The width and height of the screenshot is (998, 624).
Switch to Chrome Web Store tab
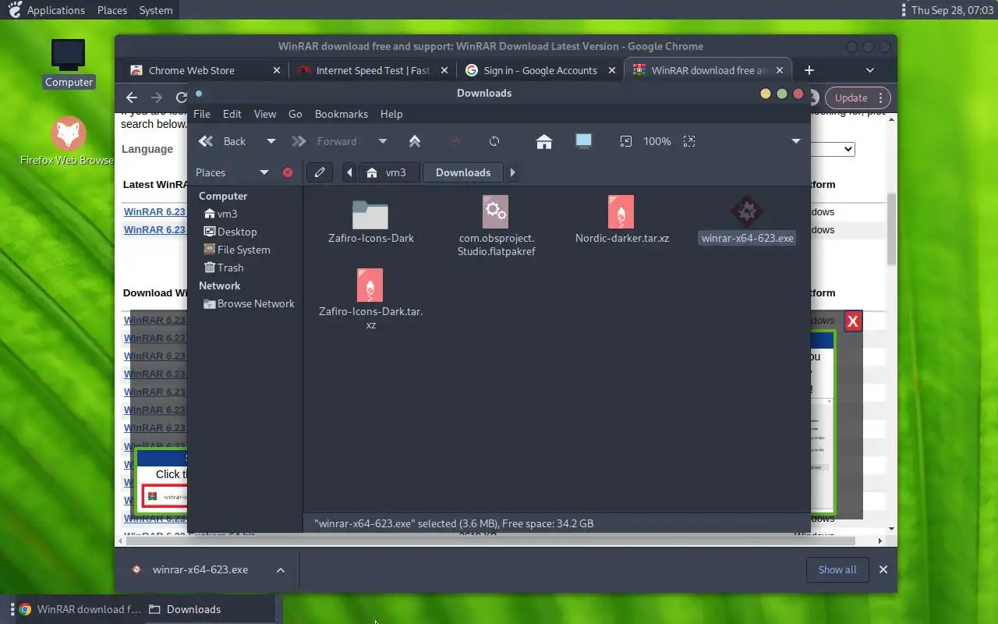pyautogui.click(x=191, y=70)
